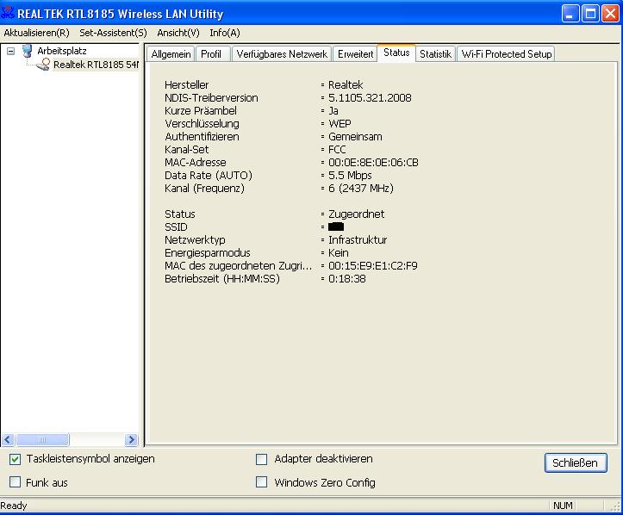Select the Arbeitsplatz computer icon
623x515 pixels.
[27, 51]
